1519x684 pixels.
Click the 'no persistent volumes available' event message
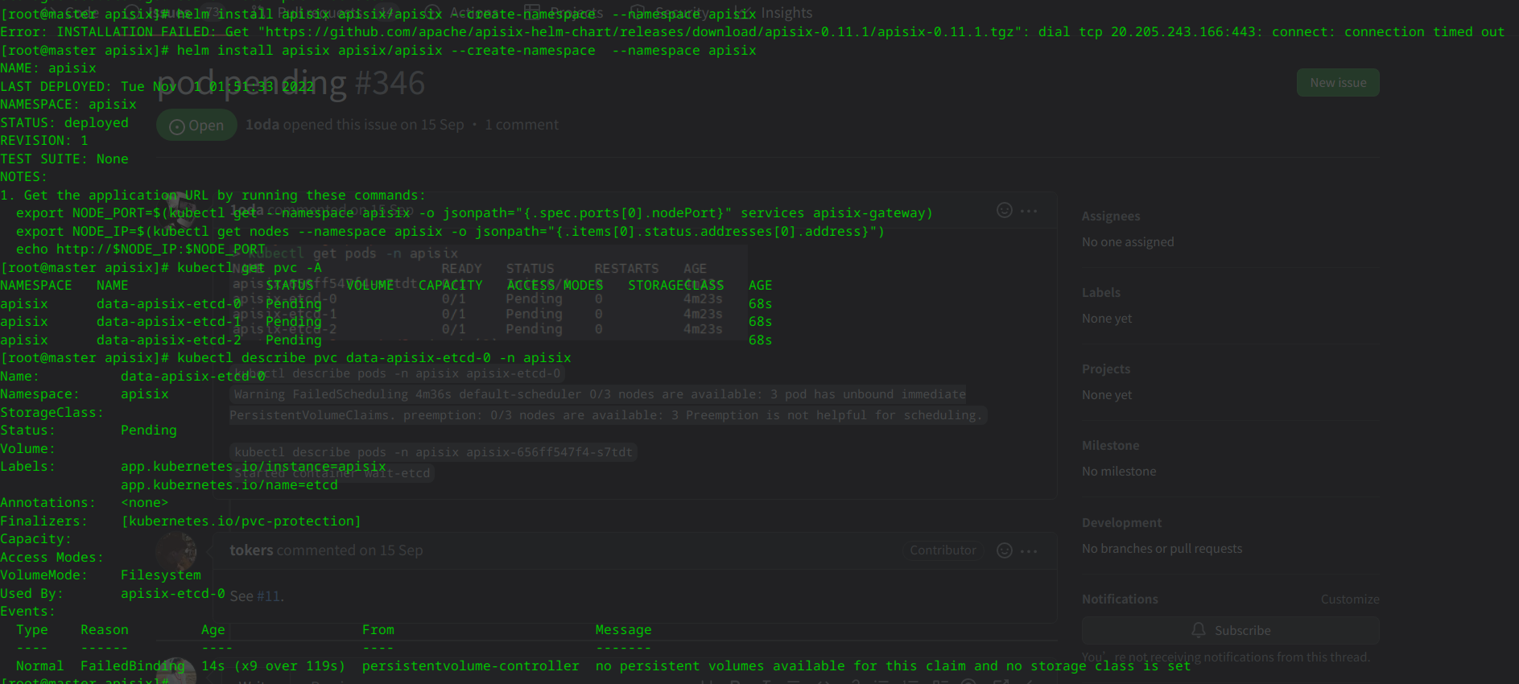pyautogui.click(x=894, y=666)
